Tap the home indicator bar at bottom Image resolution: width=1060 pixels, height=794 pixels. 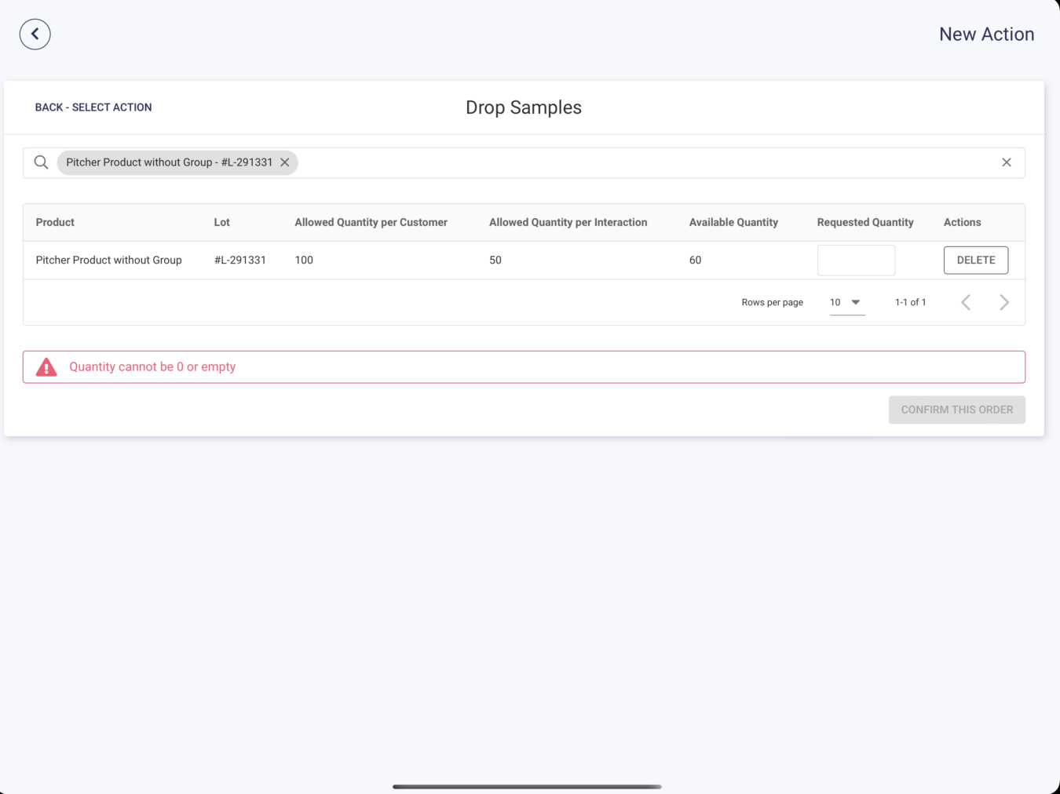tap(527, 786)
